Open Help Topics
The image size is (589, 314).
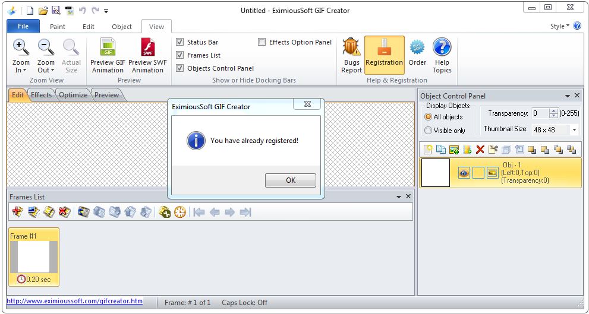tap(442, 56)
